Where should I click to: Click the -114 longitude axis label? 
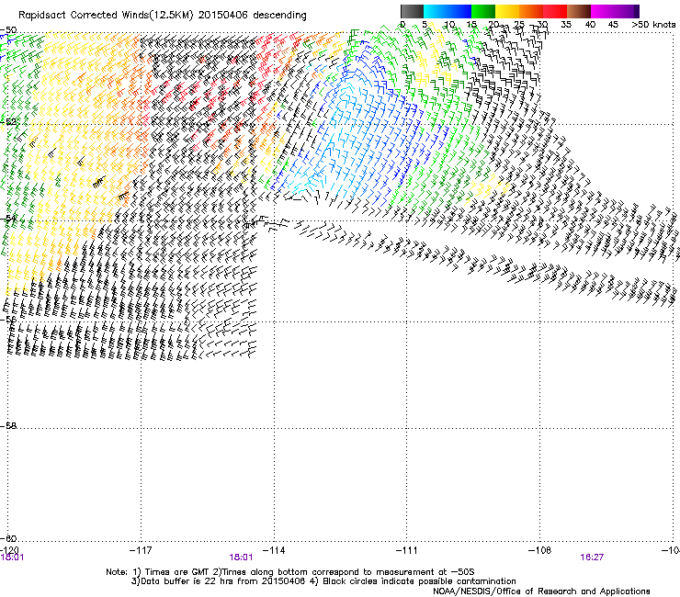click(x=274, y=550)
